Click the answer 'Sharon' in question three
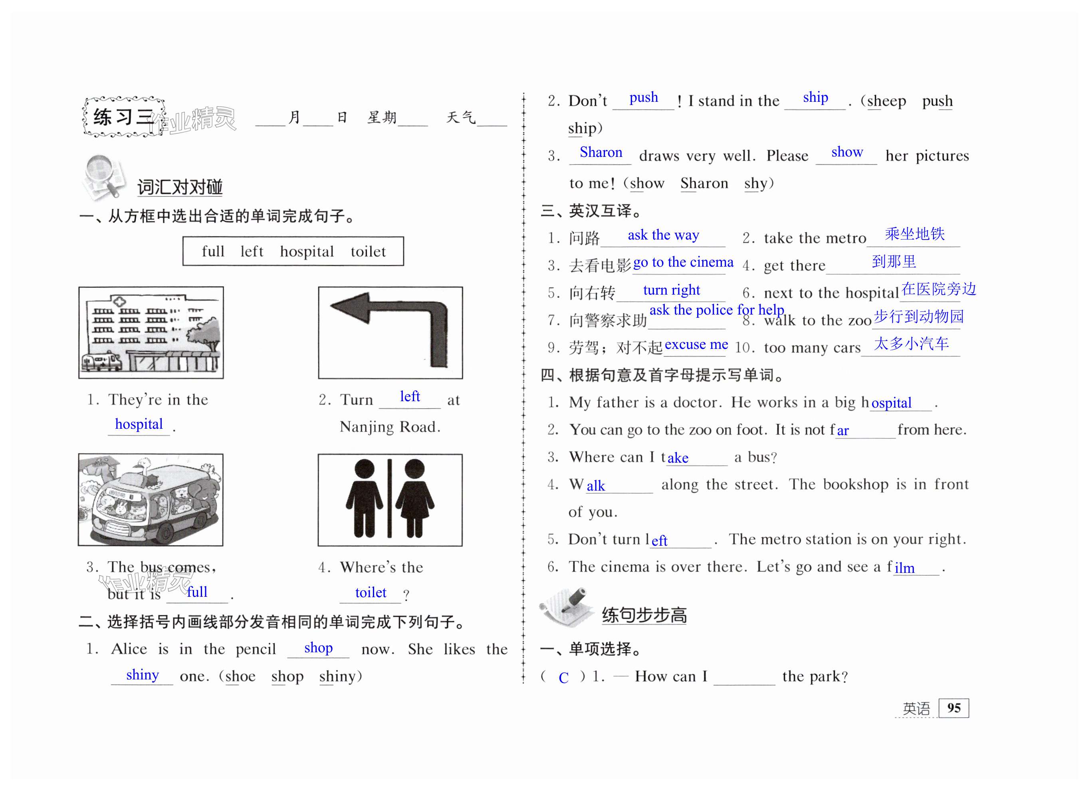 601,152
